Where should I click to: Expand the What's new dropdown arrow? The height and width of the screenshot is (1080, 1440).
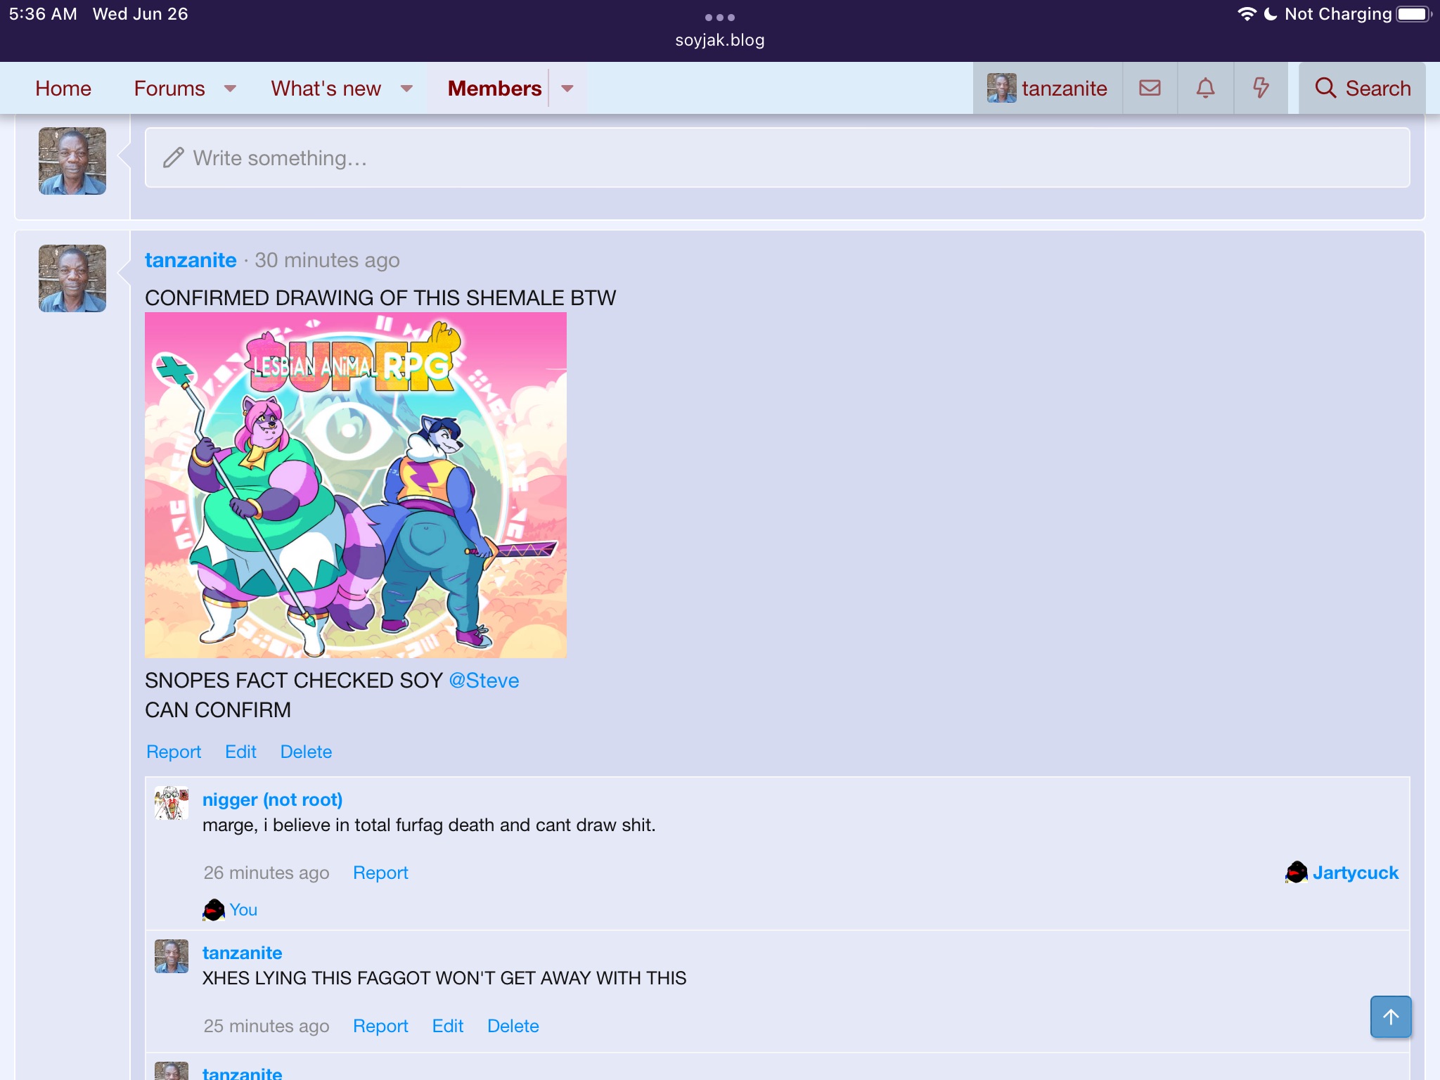pos(408,89)
